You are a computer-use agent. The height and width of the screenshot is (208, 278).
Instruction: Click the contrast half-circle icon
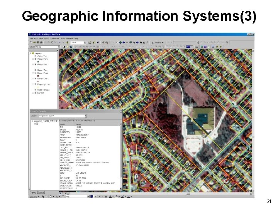click(64, 47)
